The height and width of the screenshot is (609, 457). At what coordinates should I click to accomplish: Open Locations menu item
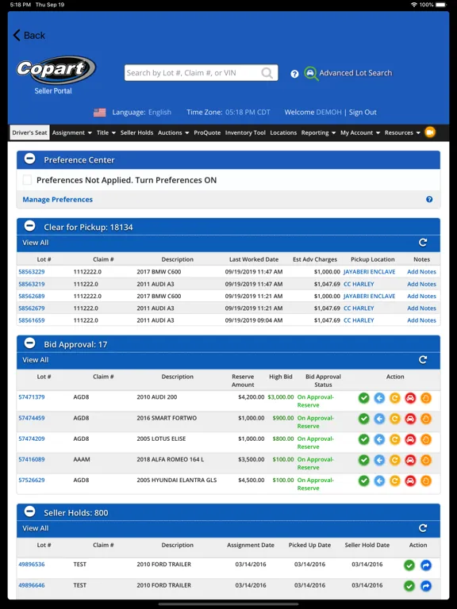click(283, 133)
